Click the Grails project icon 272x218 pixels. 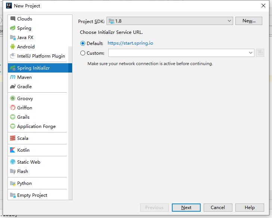pyautogui.click(x=13, y=117)
